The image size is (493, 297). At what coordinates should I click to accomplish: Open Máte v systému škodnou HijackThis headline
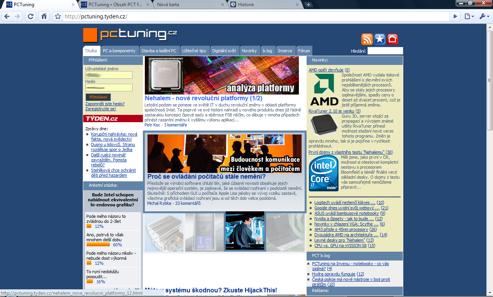pyautogui.click(x=211, y=290)
